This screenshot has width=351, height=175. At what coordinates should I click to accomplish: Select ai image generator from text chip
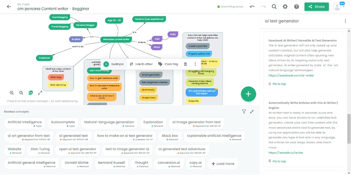196,123
